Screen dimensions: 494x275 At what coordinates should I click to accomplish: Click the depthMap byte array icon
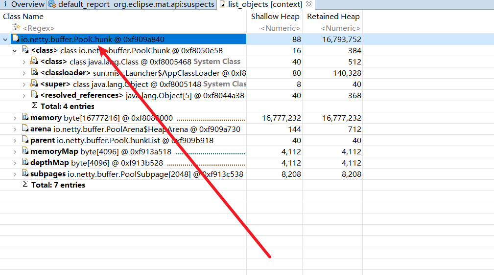coord(25,162)
